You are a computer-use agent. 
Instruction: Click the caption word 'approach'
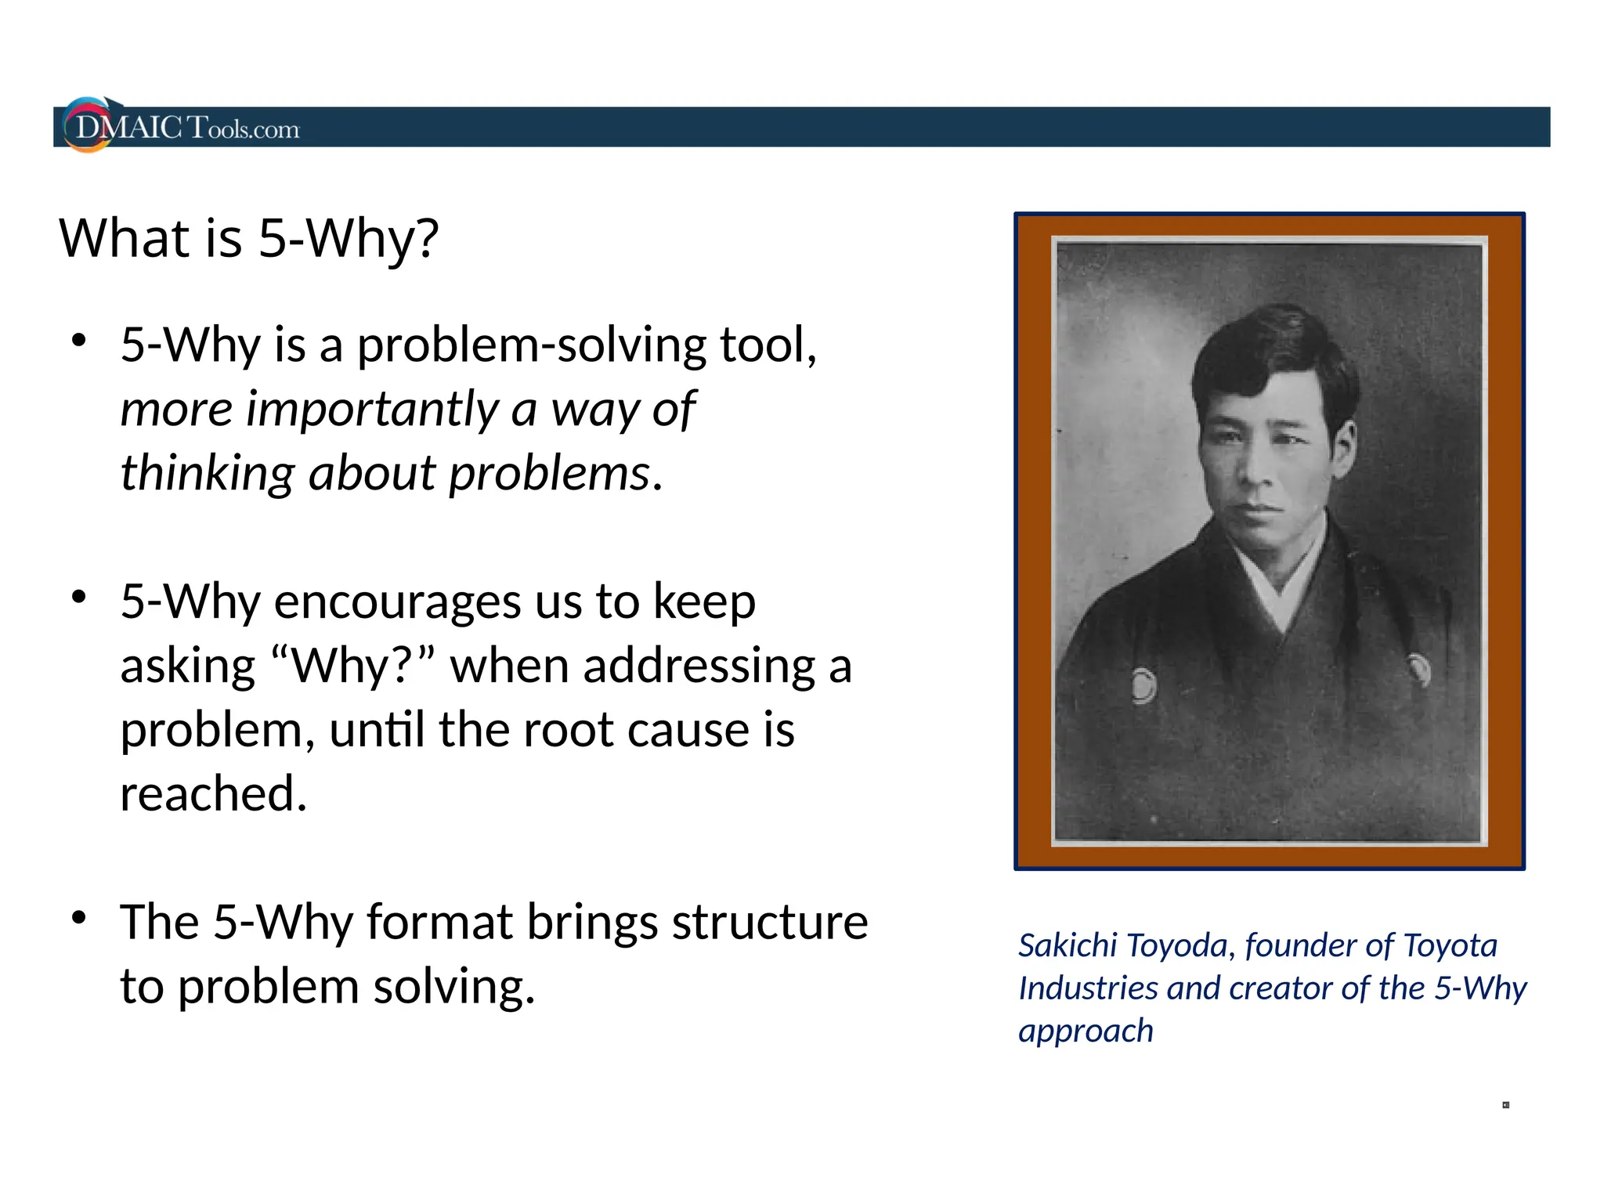pos(1086,1031)
